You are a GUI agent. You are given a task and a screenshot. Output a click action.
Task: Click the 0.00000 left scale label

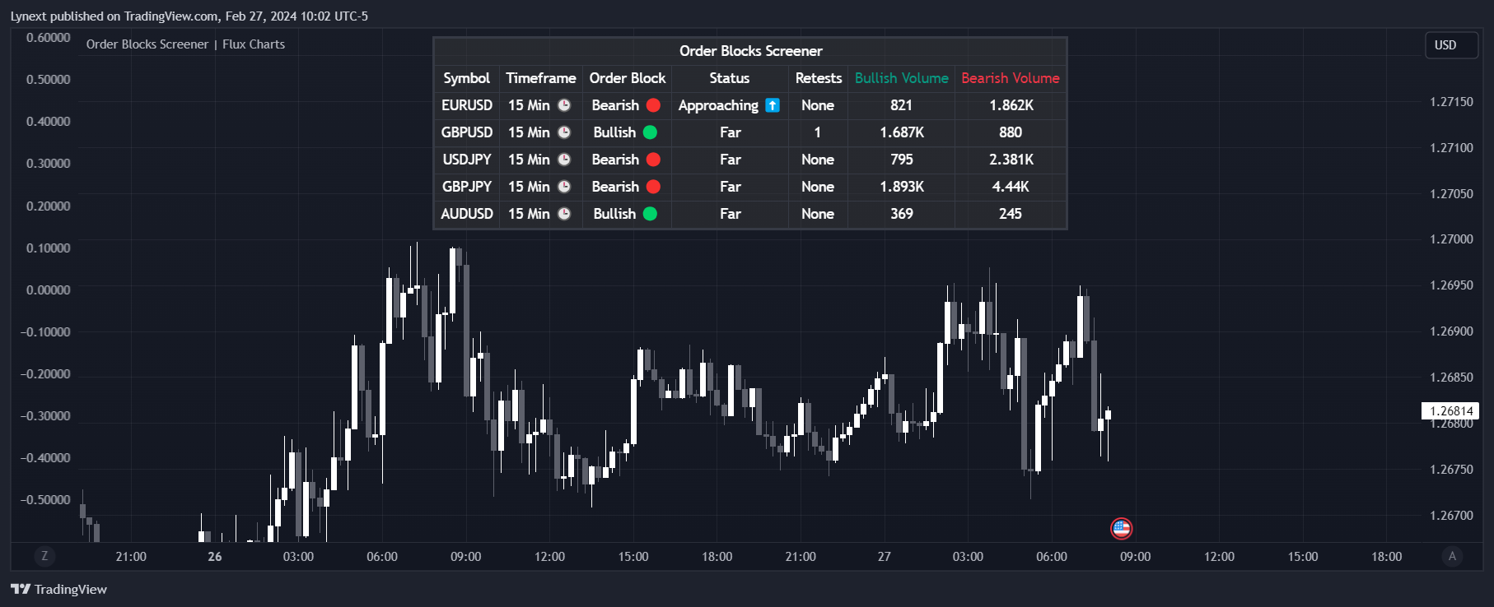(x=48, y=290)
